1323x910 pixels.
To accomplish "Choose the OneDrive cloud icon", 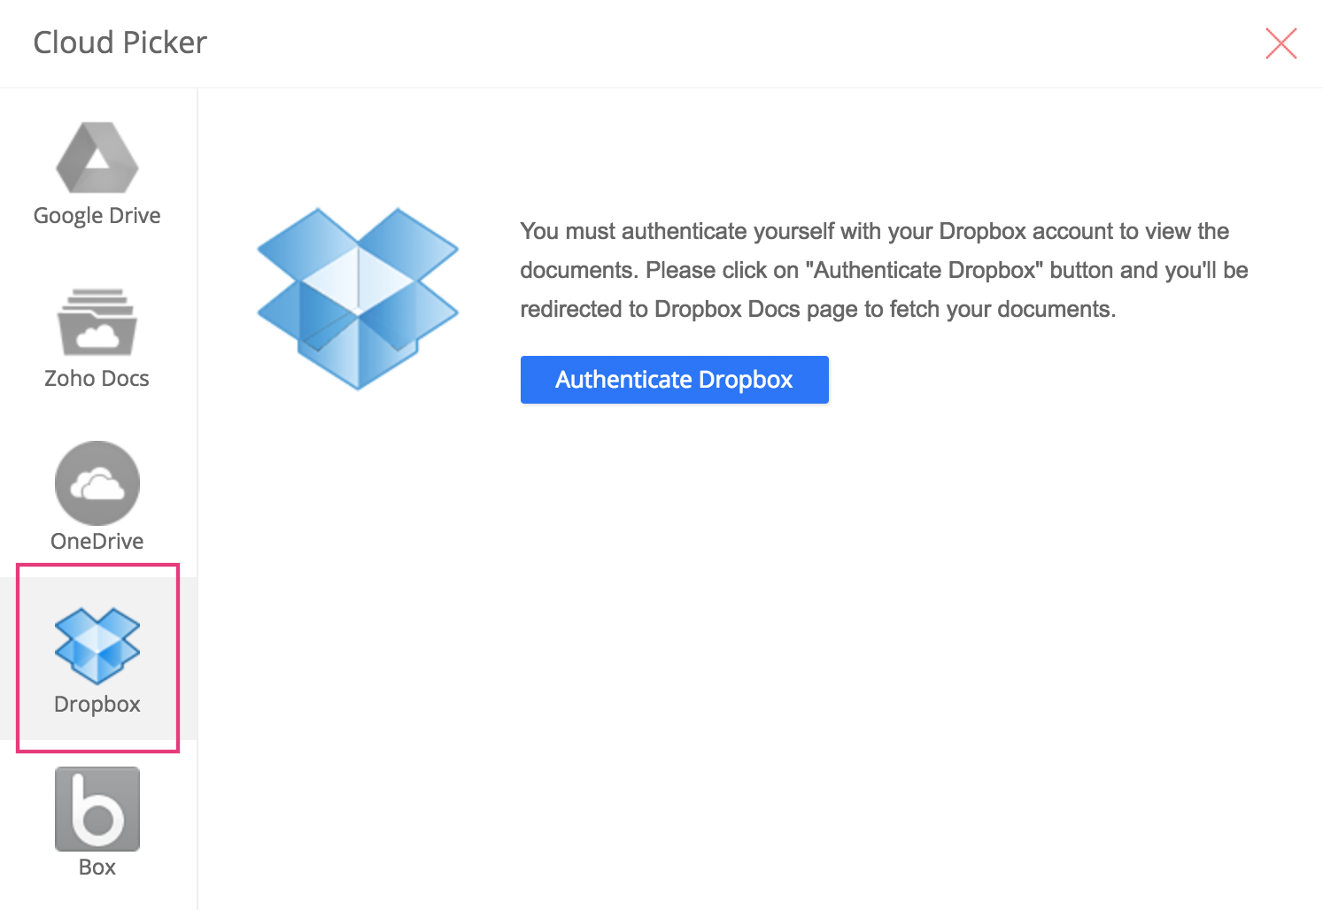I will click(97, 483).
